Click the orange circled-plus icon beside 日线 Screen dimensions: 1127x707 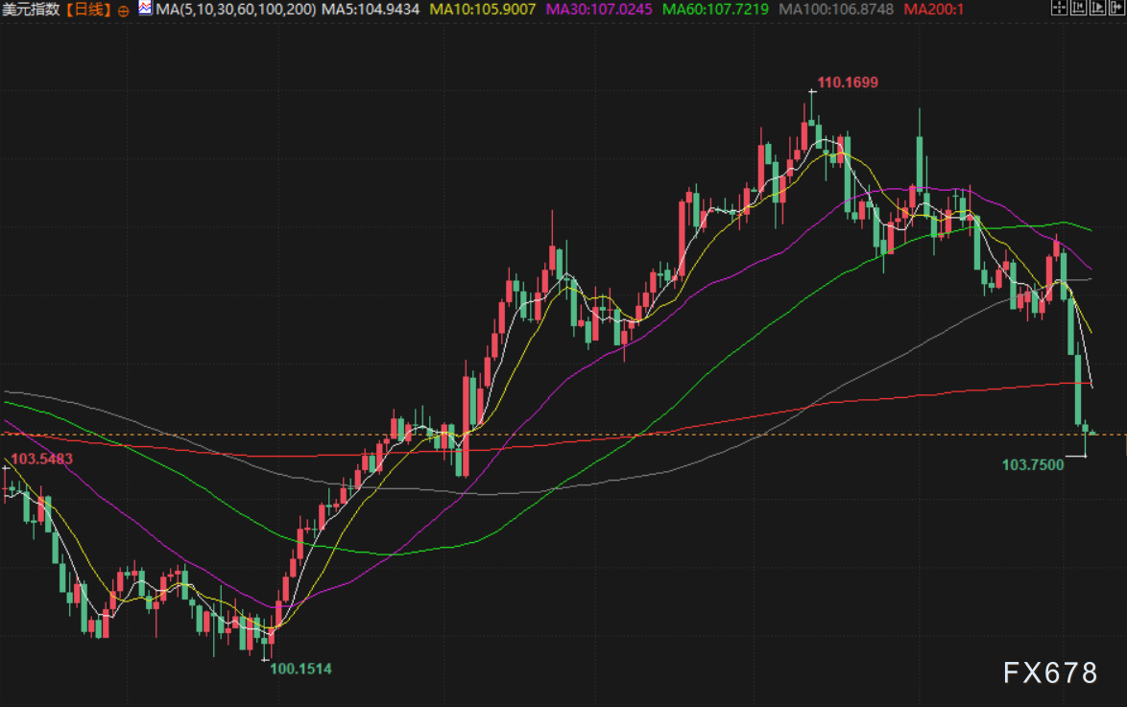point(124,10)
